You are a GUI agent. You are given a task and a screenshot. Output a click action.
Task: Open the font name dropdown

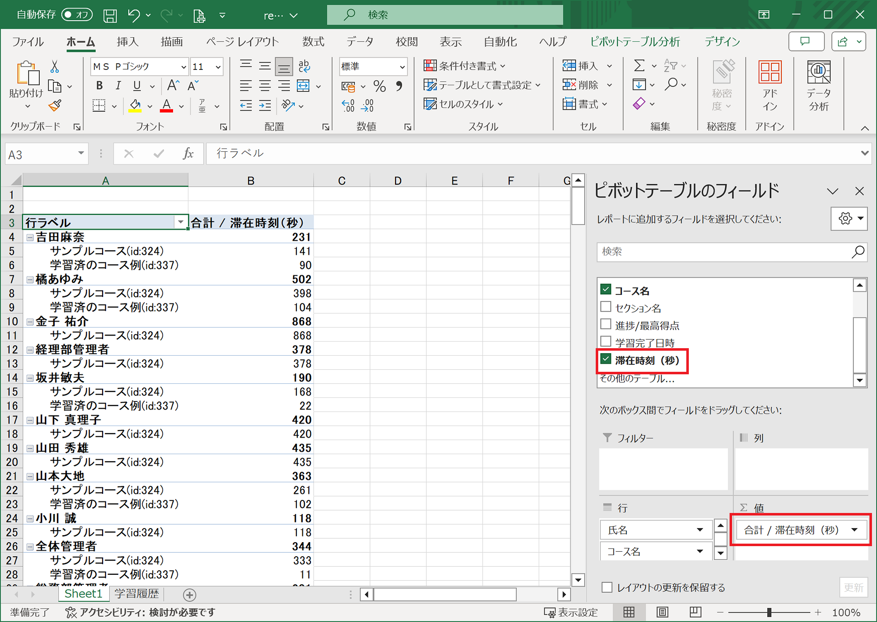184,67
